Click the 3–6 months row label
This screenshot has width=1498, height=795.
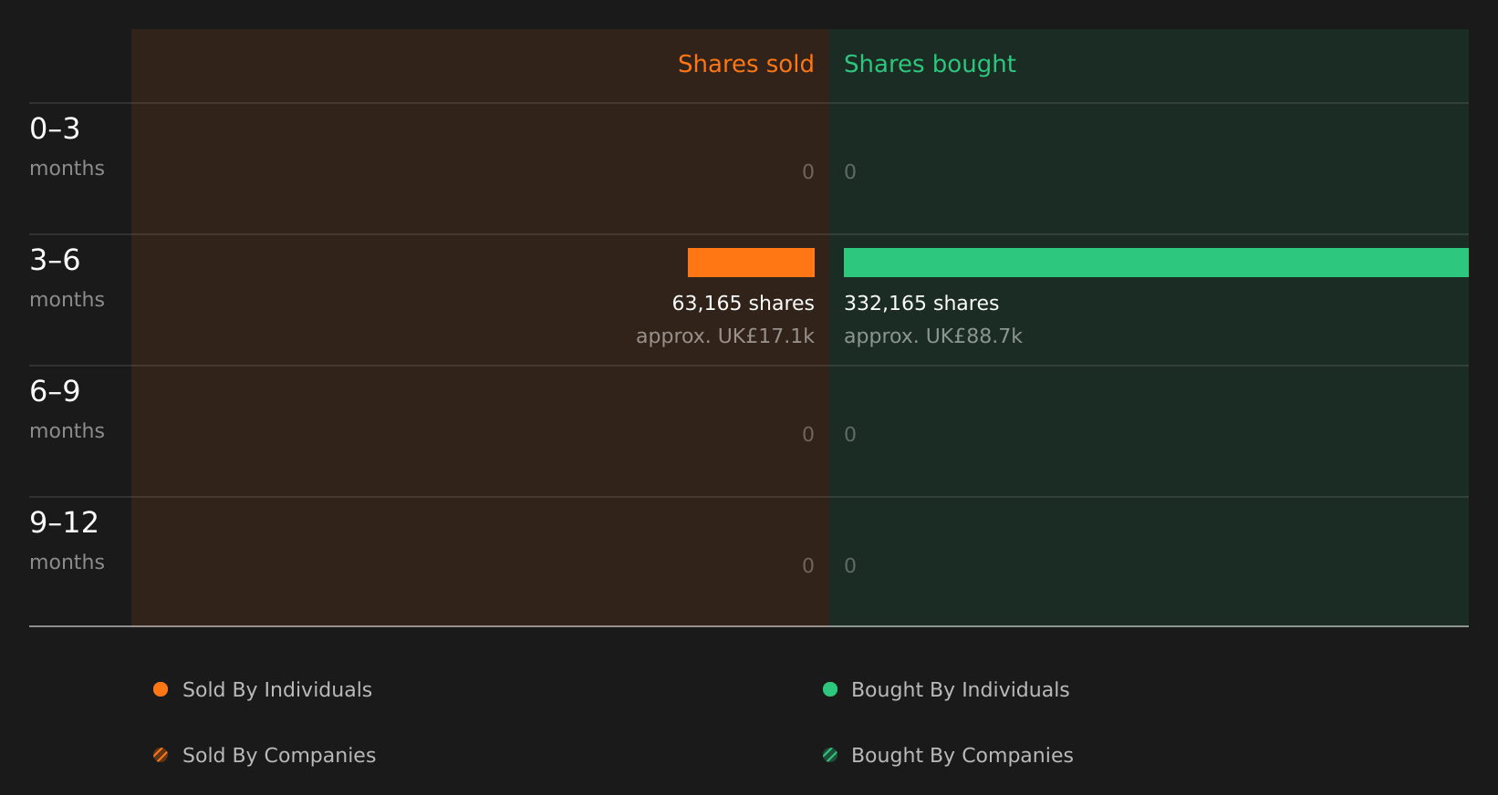67,278
